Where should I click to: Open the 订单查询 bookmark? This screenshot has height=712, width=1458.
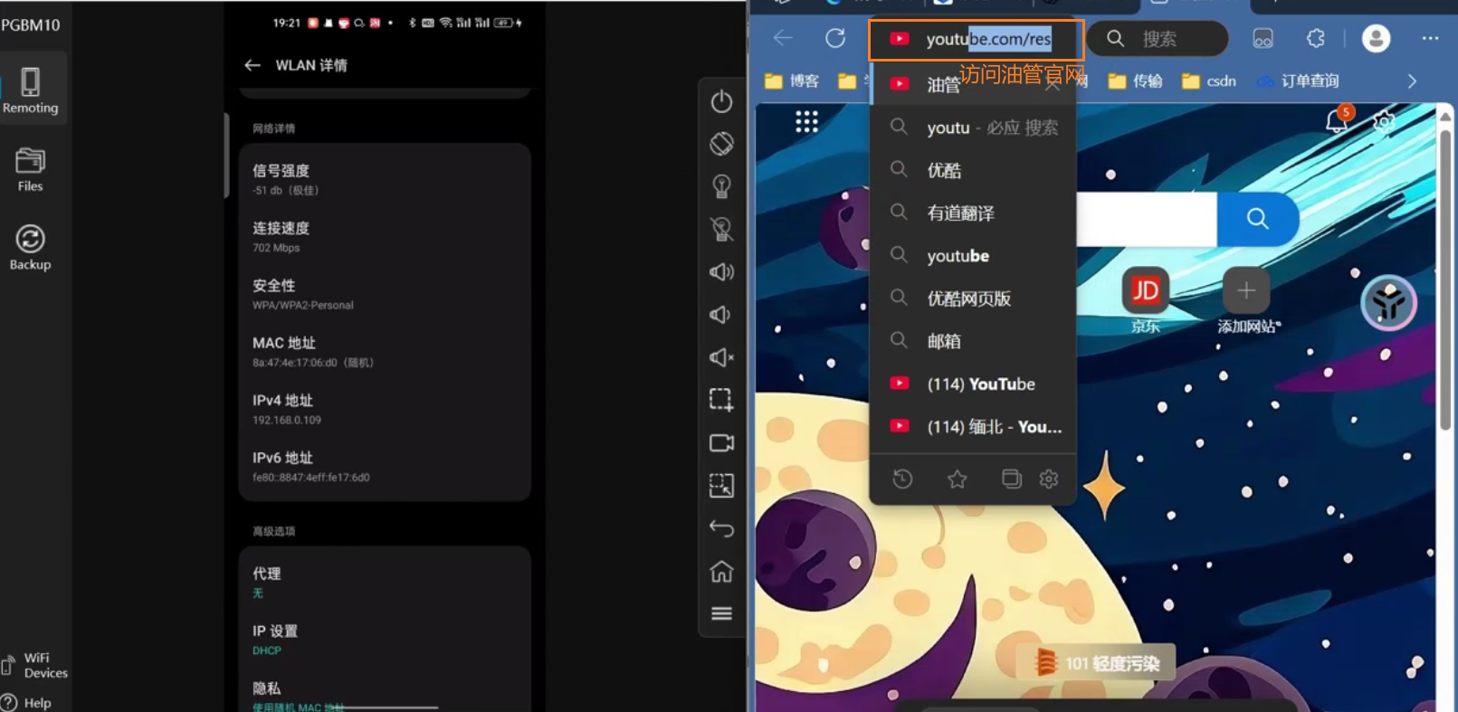coord(1298,81)
